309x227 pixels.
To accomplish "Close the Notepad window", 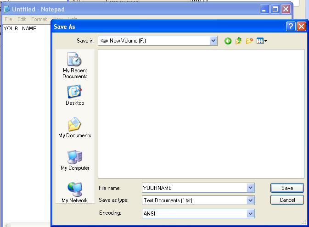I will (x=286, y=9).
